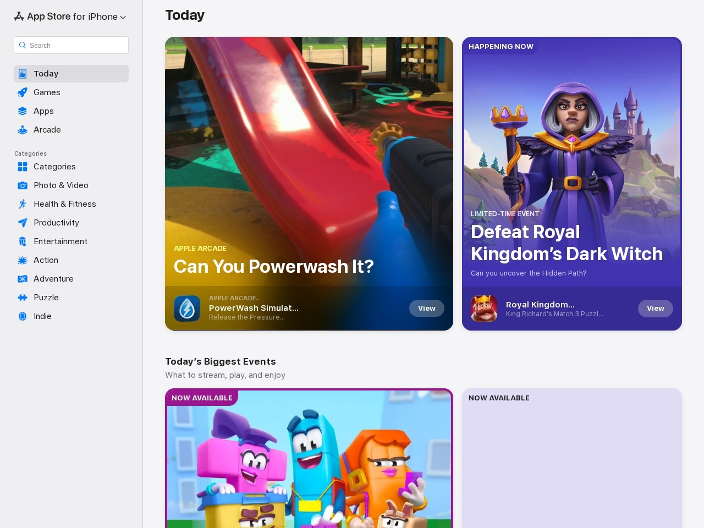704x528 pixels.
Task: Go to the Adventure category
Action: (x=53, y=279)
